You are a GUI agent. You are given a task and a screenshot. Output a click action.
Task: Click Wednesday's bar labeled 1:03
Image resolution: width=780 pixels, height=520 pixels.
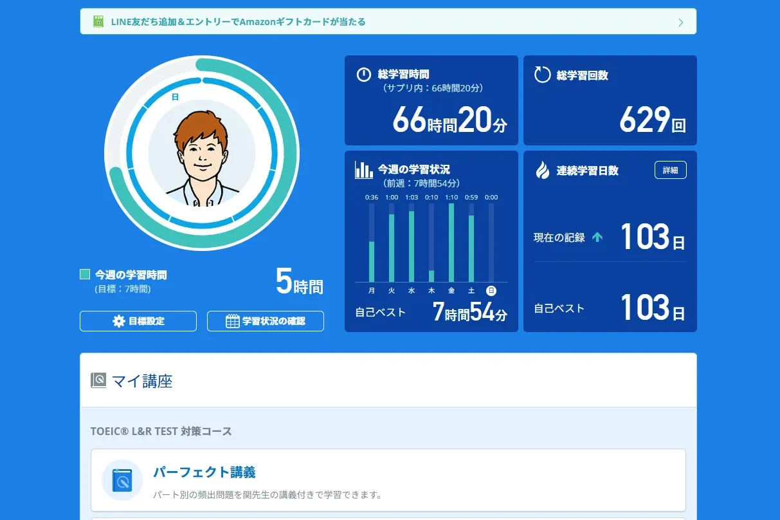click(412, 243)
